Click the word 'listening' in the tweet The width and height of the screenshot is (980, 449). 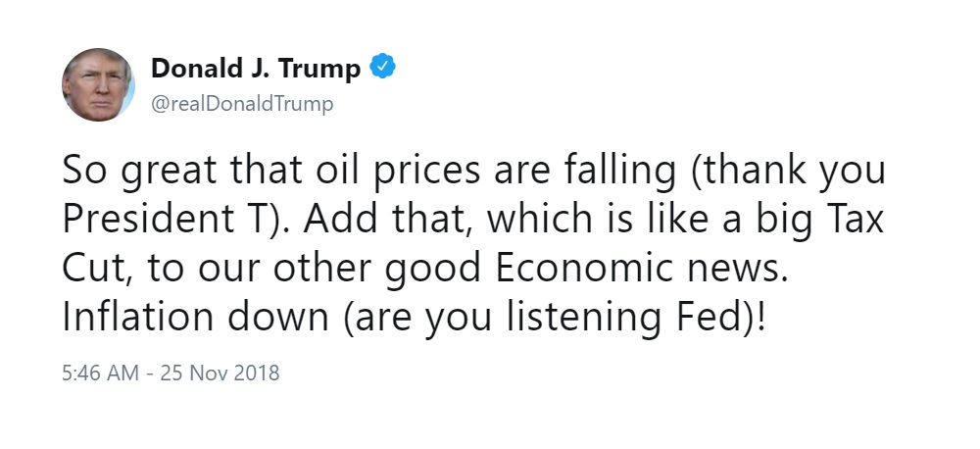point(583,319)
